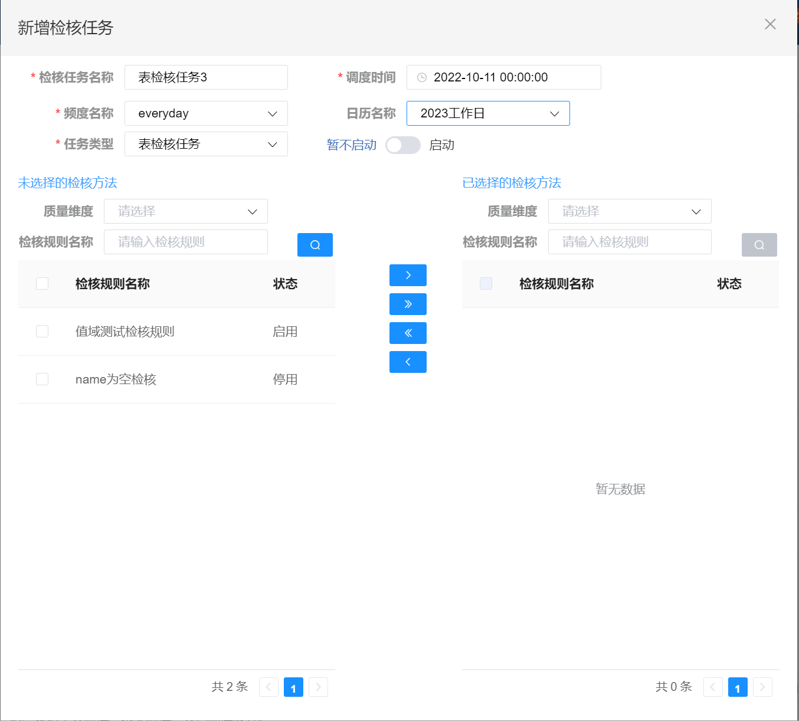The image size is (799, 721).
Task: Click blue search icon for unselected methods
Action: pos(315,245)
